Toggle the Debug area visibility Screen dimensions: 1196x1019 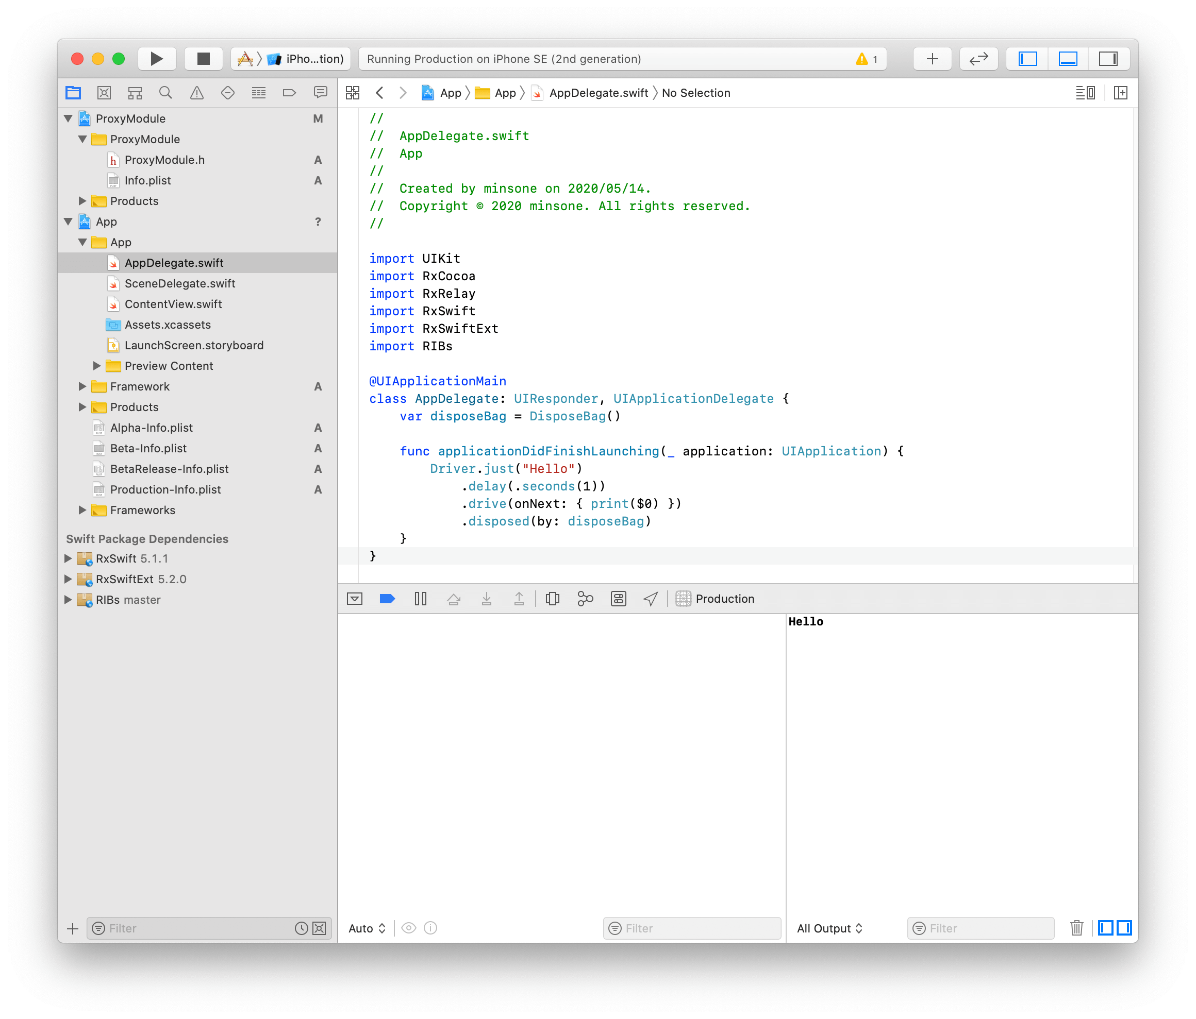[x=1068, y=59]
